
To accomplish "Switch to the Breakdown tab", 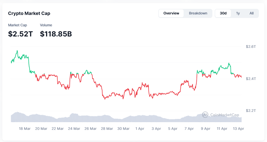I will (x=198, y=13).
